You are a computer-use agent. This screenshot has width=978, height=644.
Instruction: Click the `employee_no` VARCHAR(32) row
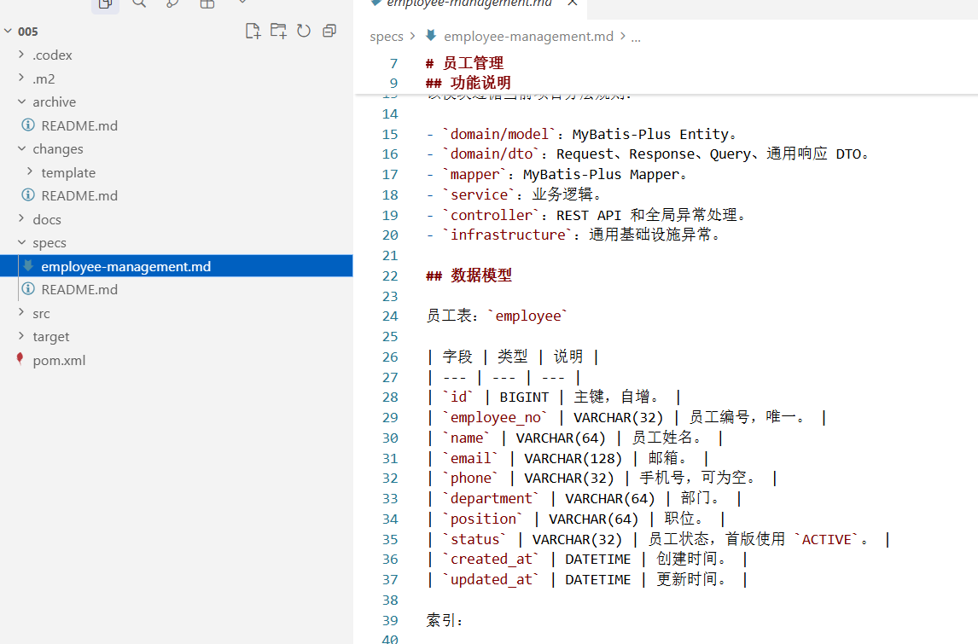point(627,417)
